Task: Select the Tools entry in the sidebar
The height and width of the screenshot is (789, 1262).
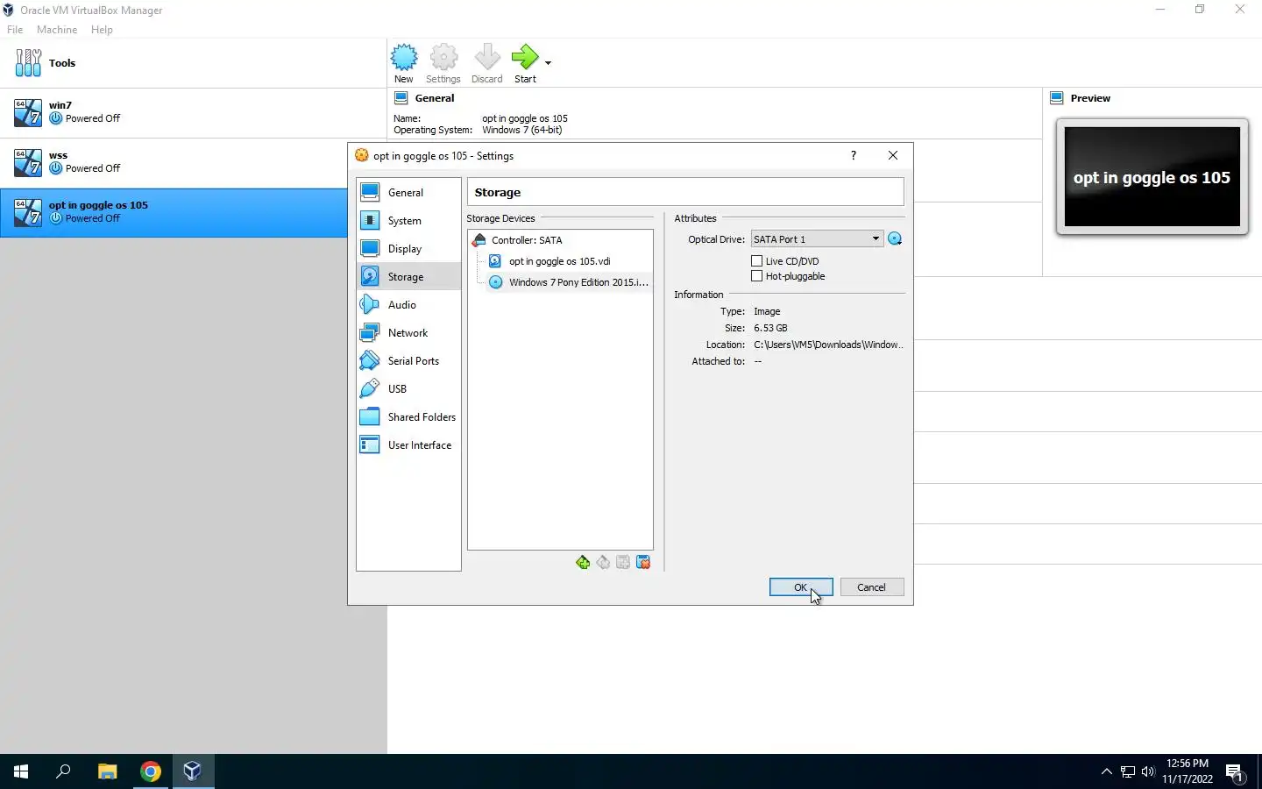Action: point(193,63)
